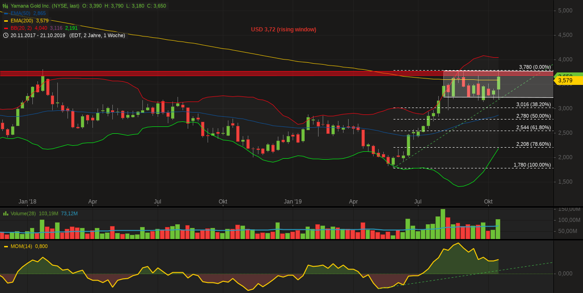
Task: Click the volume bars icon in Volume pane
Action: tap(6, 214)
